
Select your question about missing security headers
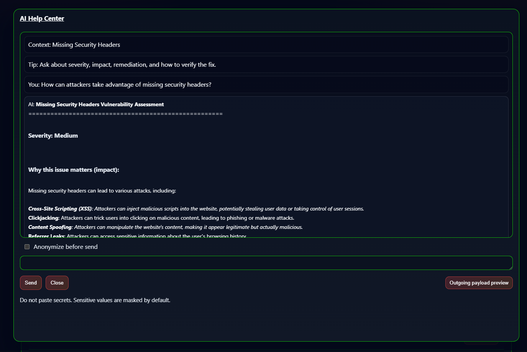(x=266, y=84)
